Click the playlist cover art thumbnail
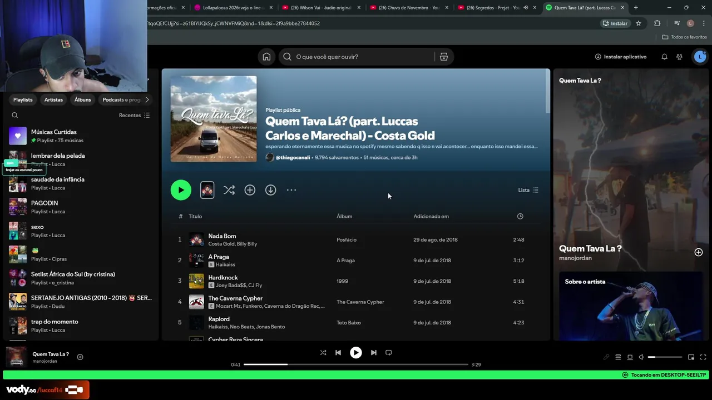This screenshot has height=400, width=712. point(214,119)
